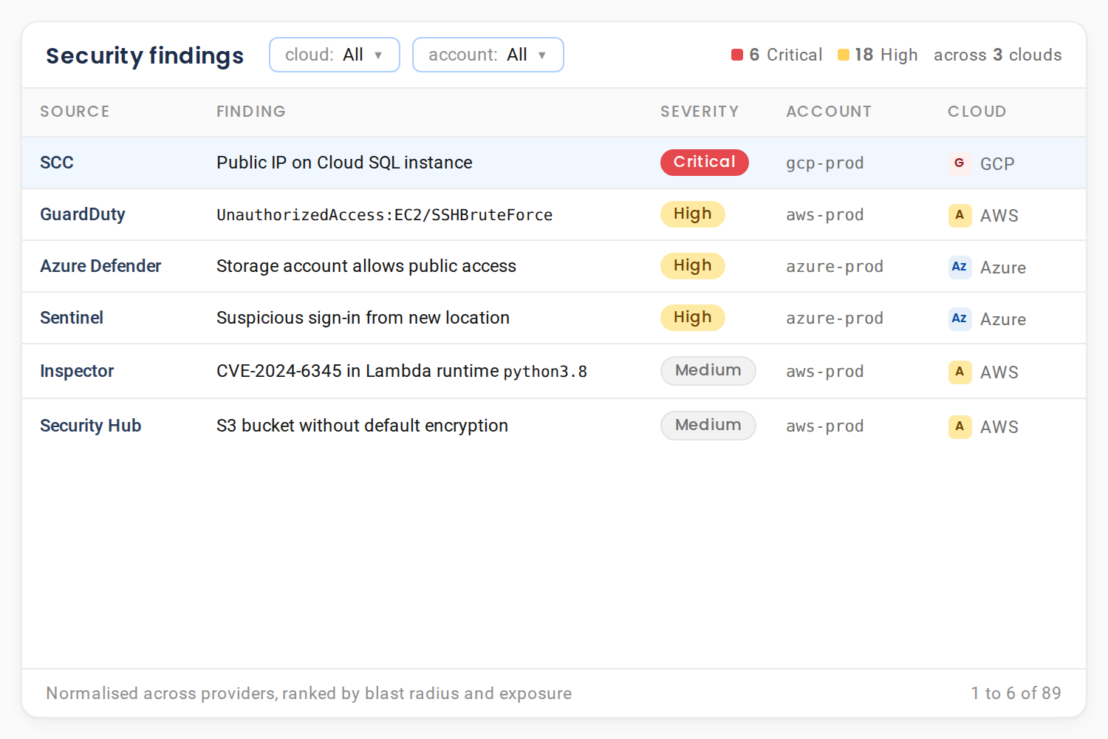Select 'Storage account allows public access' finding
This screenshot has width=1108, height=739.
(x=366, y=266)
